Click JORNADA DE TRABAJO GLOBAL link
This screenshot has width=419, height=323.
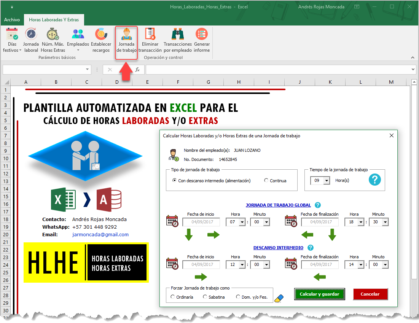click(278, 205)
